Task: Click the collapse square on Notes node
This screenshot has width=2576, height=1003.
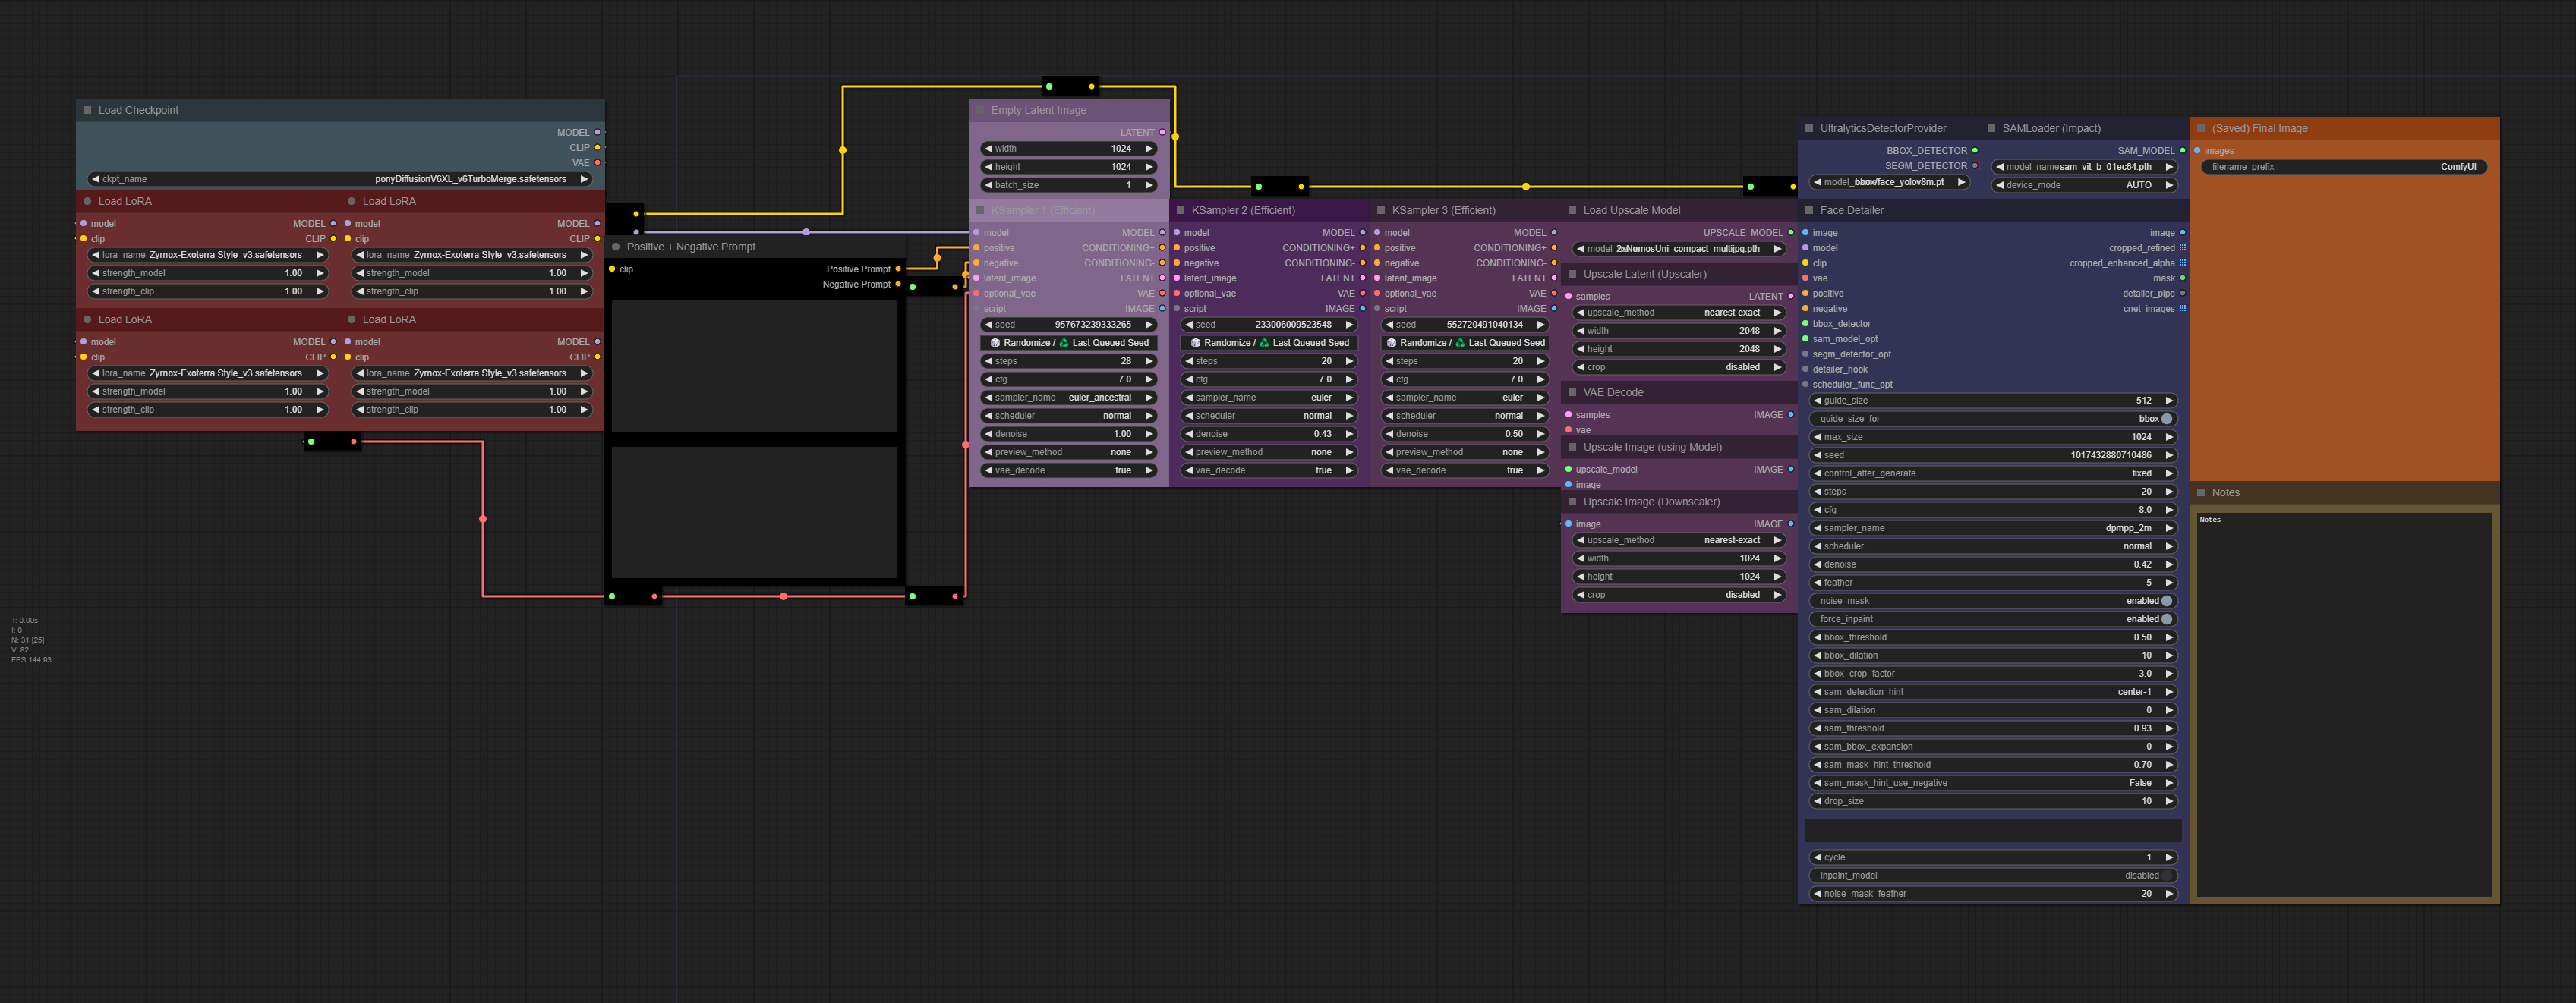Action: 2201,492
